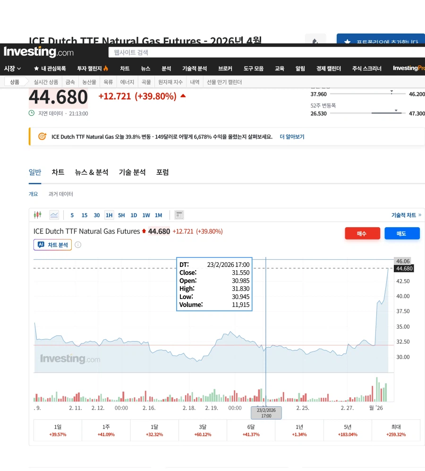Viewport: 425px width, 471px height.
Task: Enable the 5H timeframe
Action: point(121,215)
